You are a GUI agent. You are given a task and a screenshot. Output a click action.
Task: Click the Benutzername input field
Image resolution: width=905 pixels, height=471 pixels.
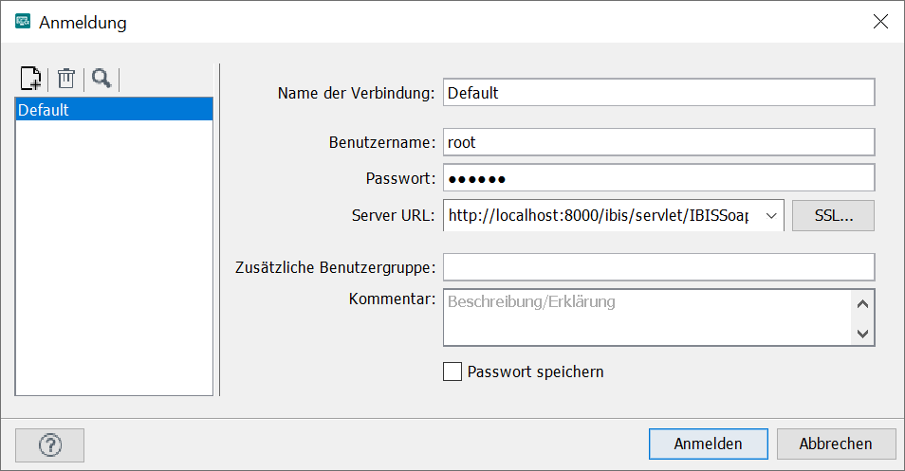[x=657, y=142]
